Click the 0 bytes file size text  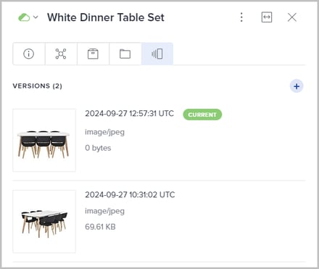98,148
